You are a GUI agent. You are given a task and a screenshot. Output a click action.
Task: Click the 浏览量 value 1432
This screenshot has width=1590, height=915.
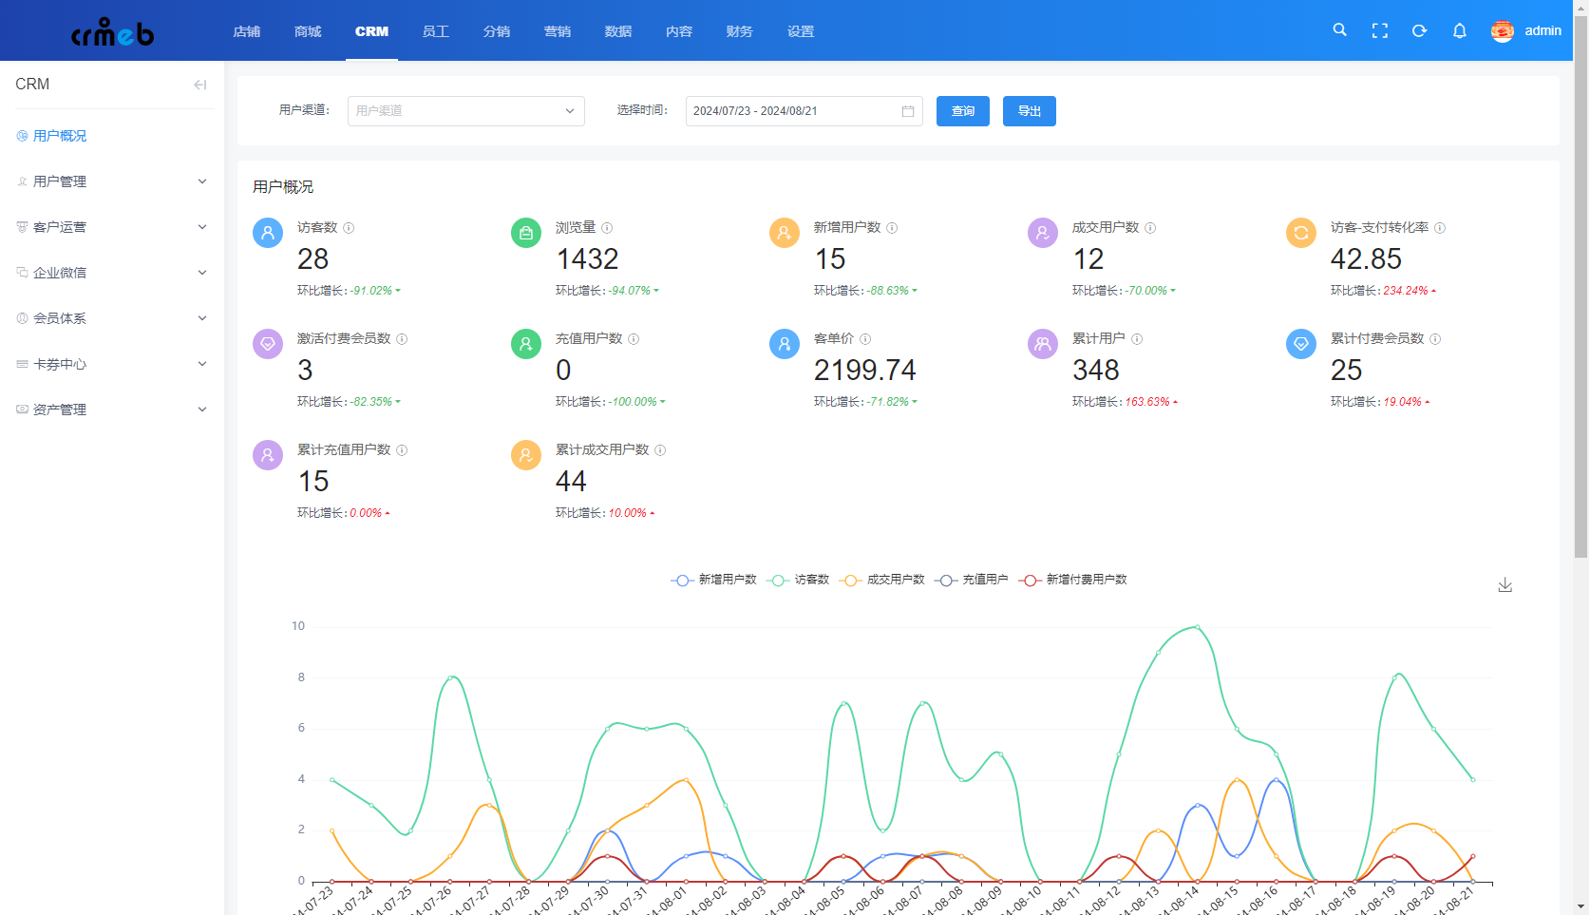[x=587, y=258]
